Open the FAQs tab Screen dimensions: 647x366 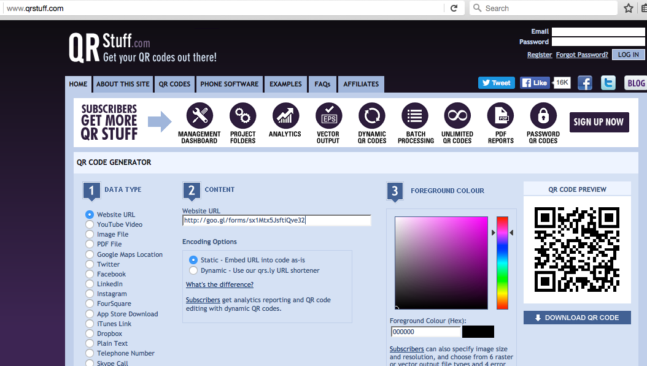322,84
